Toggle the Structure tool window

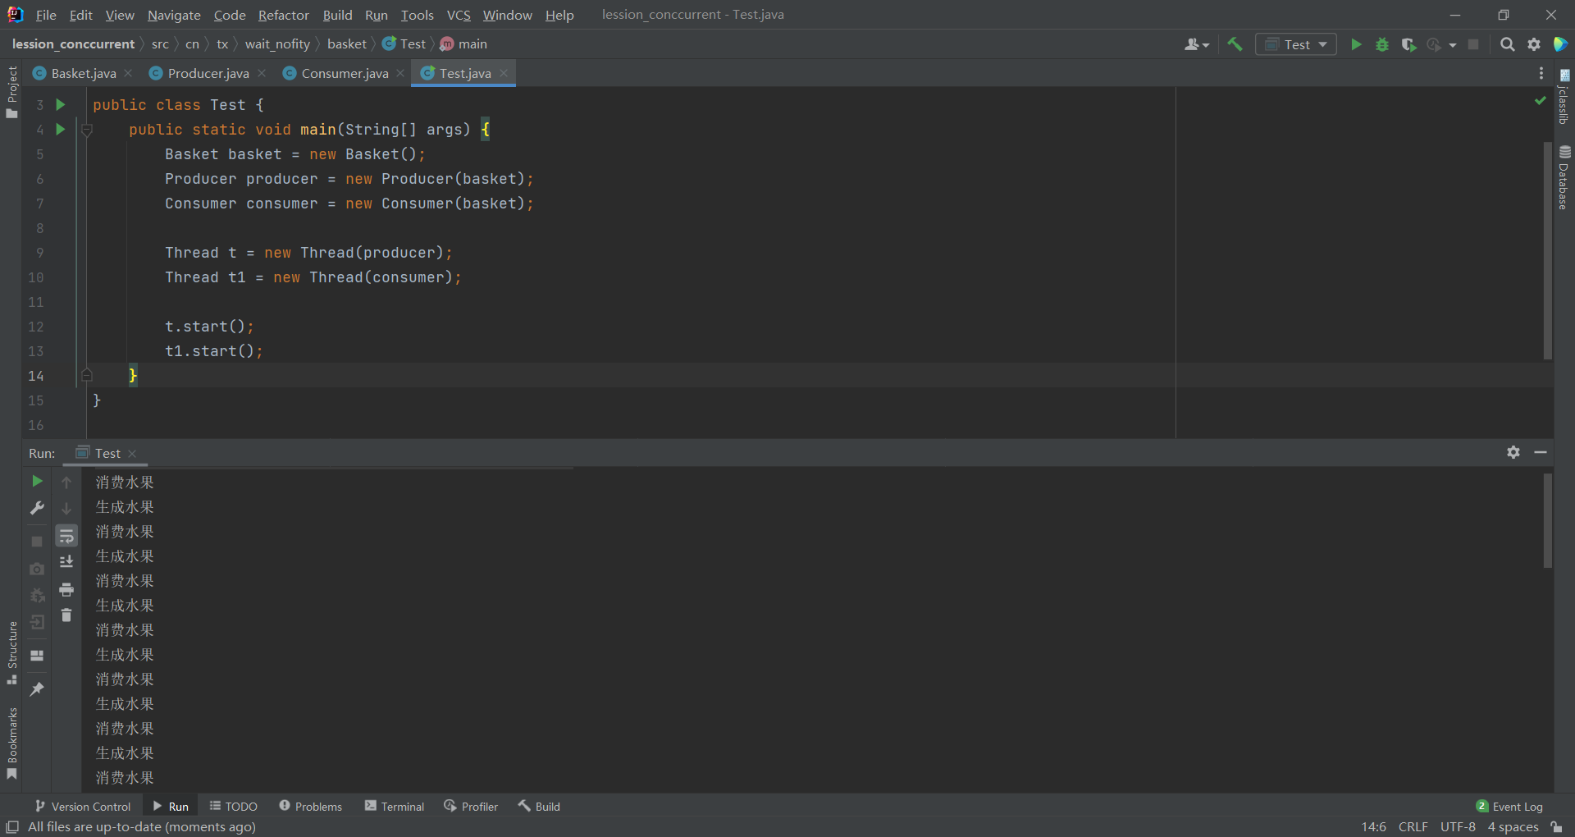(x=11, y=652)
